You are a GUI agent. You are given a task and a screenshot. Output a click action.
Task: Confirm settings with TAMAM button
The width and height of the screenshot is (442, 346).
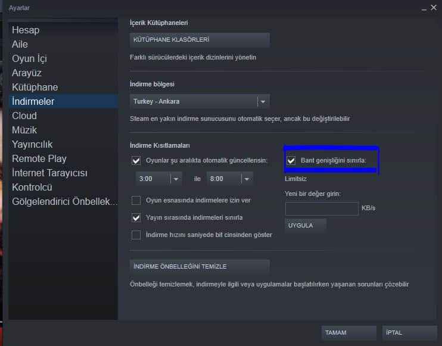tap(349, 333)
